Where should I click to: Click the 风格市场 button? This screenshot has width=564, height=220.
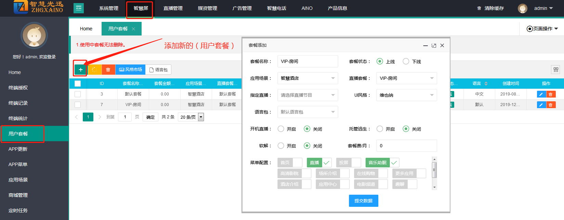pyautogui.click(x=130, y=70)
